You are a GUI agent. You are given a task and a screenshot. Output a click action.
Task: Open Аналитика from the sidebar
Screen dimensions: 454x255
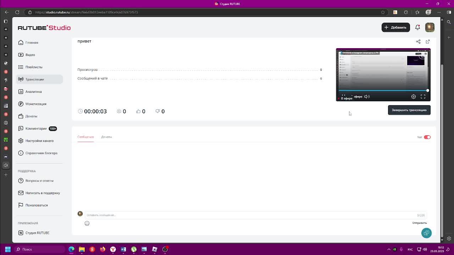pos(33,92)
